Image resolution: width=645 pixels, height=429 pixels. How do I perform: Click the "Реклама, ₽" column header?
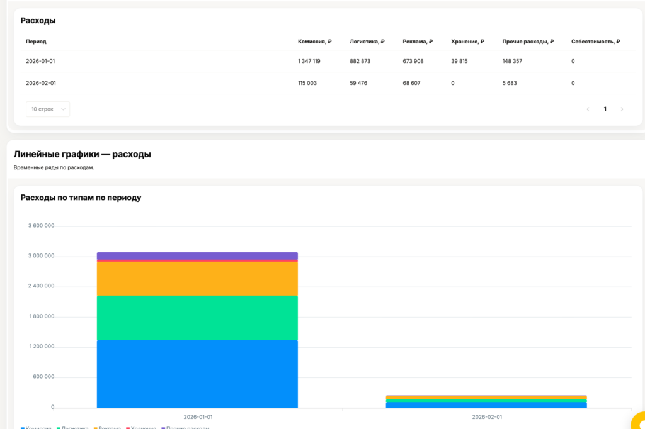pyautogui.click(x=418, y=42)
